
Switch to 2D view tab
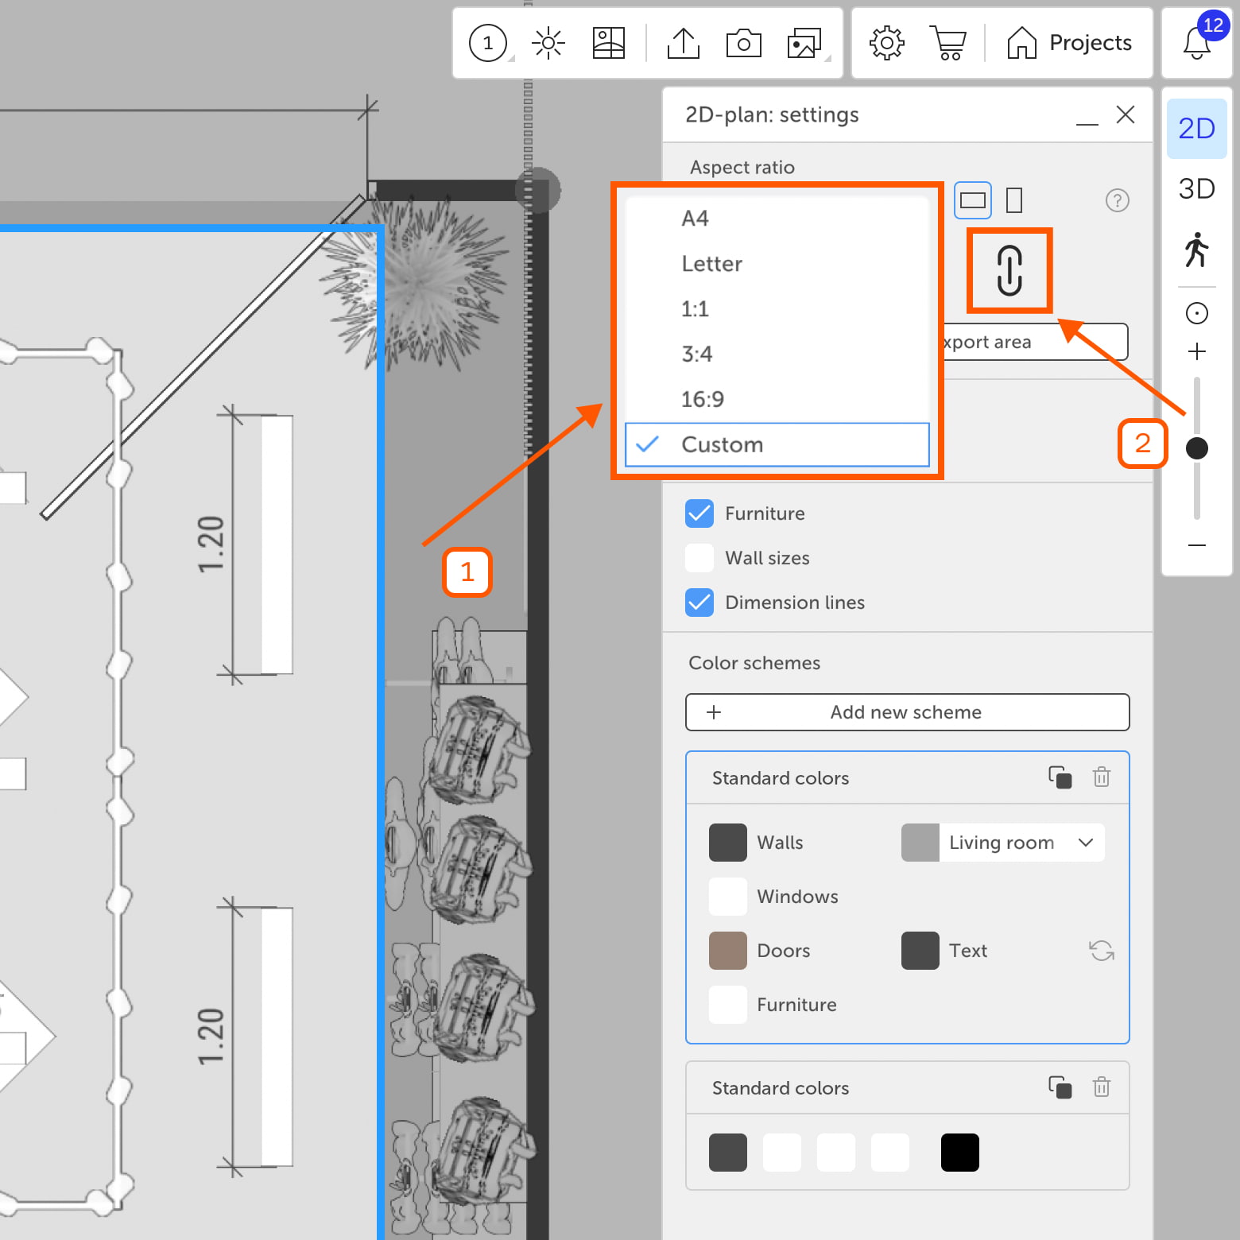(1197, 129)
